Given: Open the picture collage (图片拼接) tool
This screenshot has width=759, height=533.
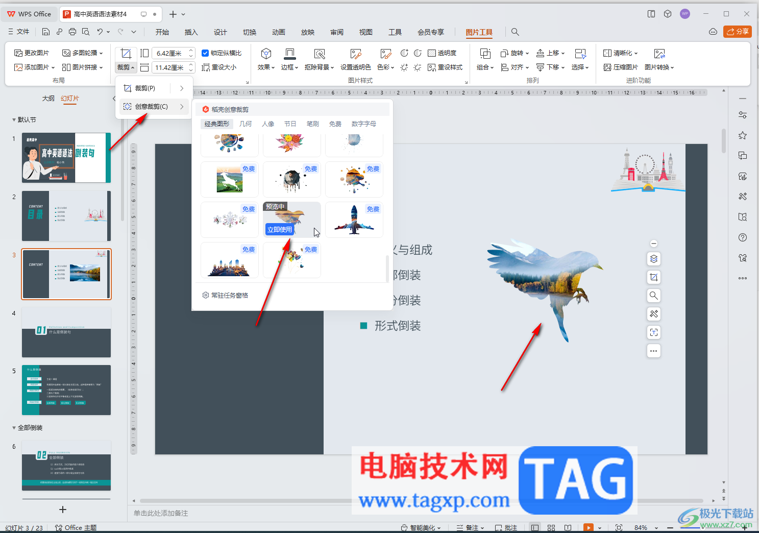Looking at the screenshot, I should coord(82,67).
